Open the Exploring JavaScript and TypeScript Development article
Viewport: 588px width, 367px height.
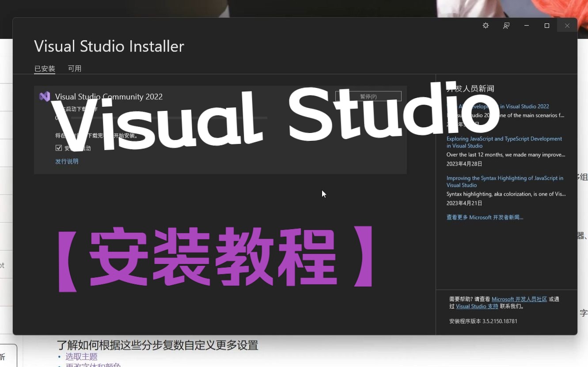coord(504,142)
